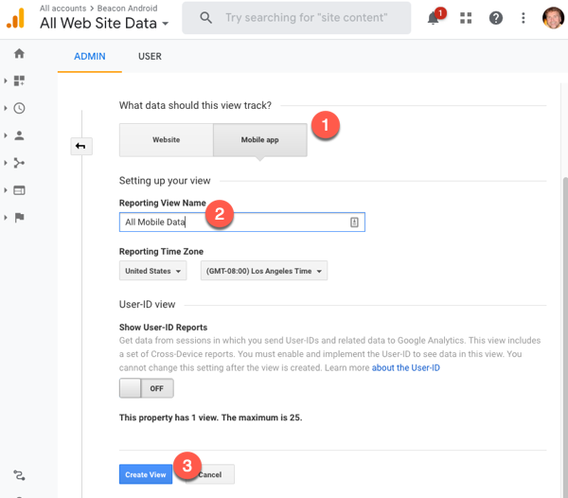Image resolution: width=568 pixels, height=498 pixels.
Task: Toggle the Show User-ID Reports switch
Action: 147,388
